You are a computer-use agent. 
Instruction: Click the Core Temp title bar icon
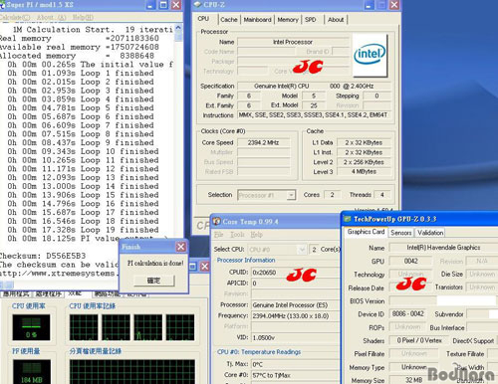coord(216,221)
